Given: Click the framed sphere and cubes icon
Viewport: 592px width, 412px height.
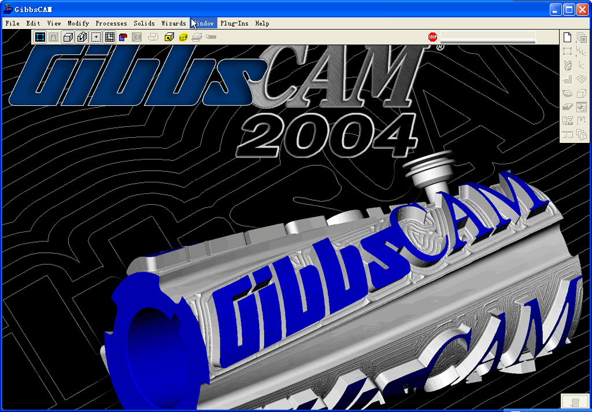Looking at the screenshot, I should (x=582, y=107).
